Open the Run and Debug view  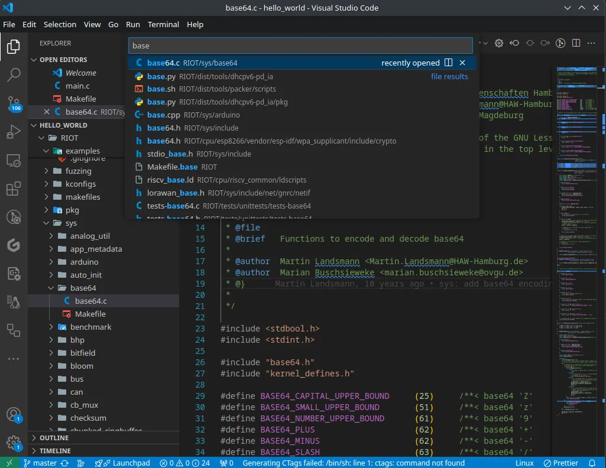pos(13,132)
